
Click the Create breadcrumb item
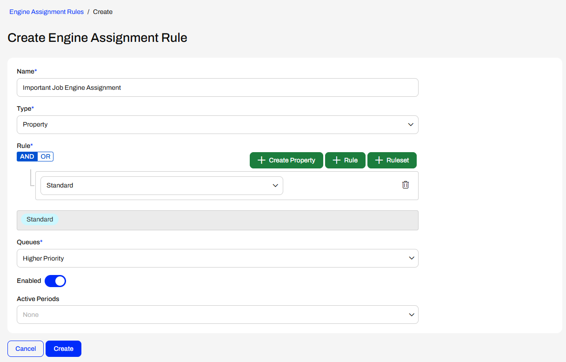click(x=103, y=12)
